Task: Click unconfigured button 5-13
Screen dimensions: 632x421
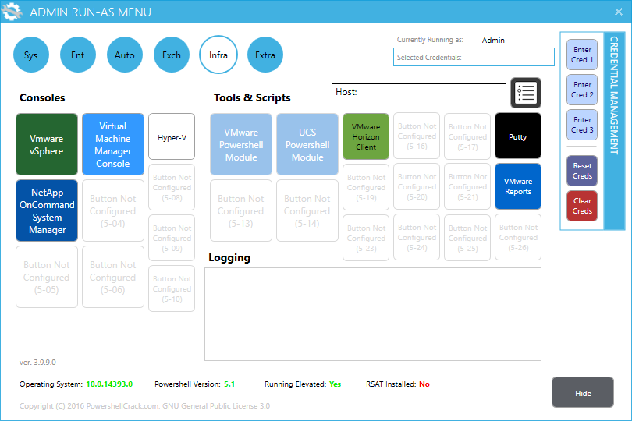Action: (x=241, y=210)
